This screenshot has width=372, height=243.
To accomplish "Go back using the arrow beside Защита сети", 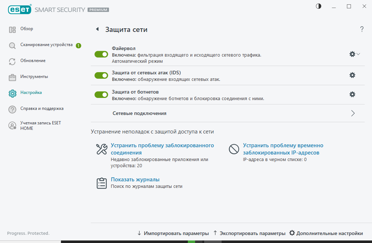I will tap(97, 29).
